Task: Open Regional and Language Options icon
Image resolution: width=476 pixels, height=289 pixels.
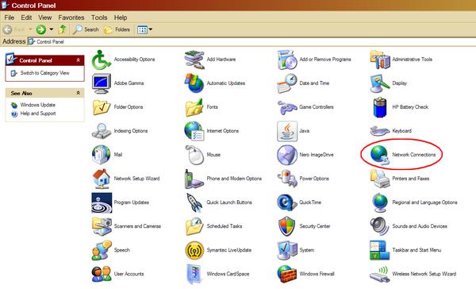Action: pyautogui.click(x=380, y=202)
